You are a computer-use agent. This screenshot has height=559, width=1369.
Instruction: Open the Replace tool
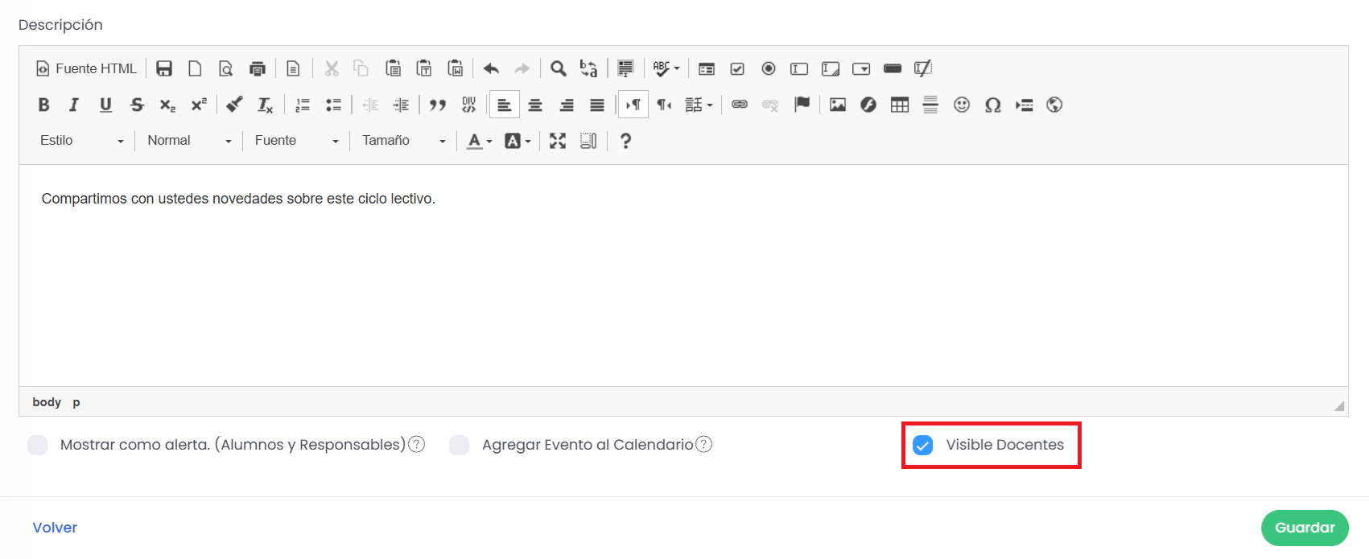point(589,68)
